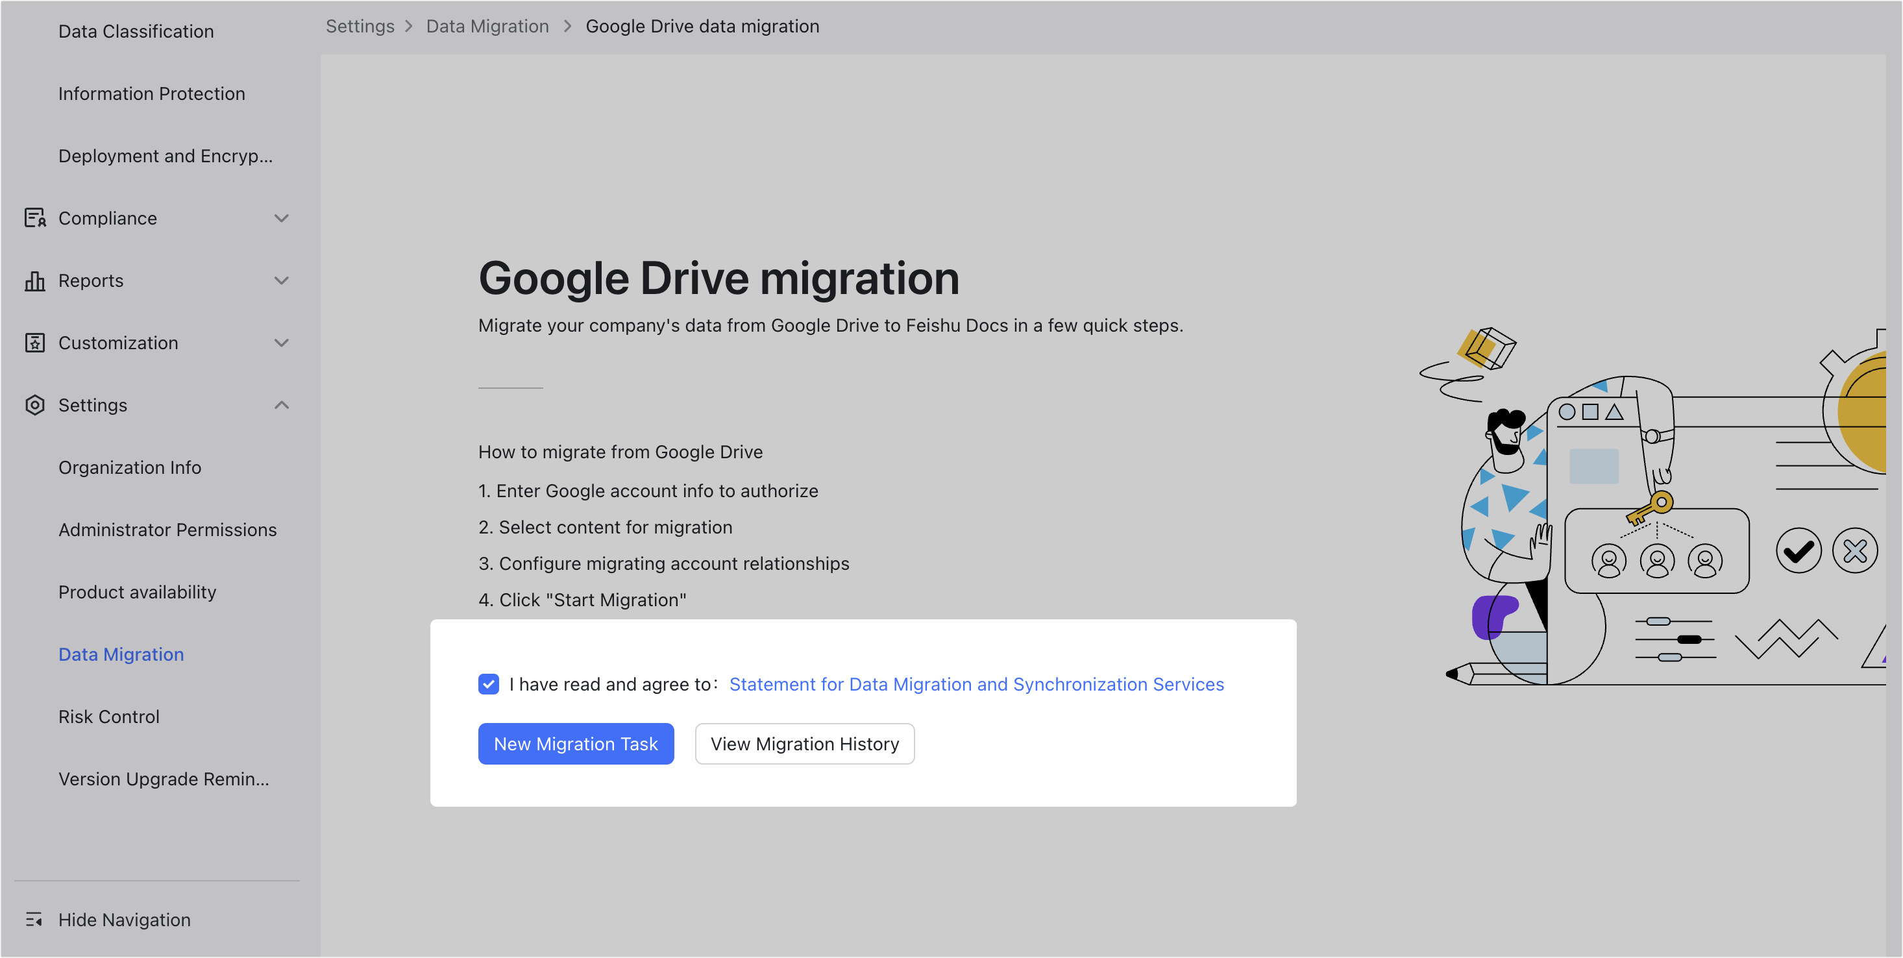
Task: Click View Migration History
Action: pos(804,744)
